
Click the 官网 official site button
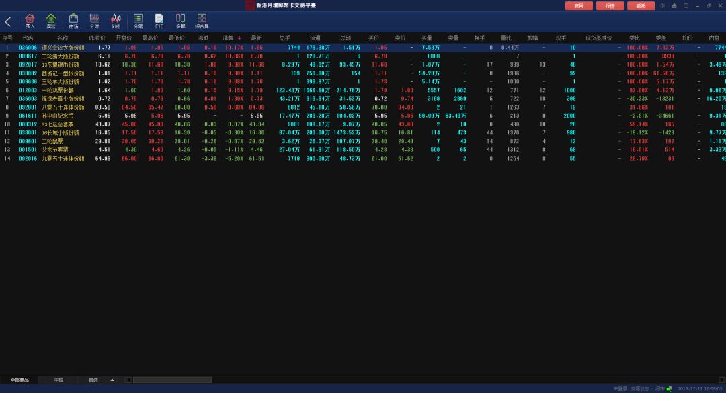click(579, 6)
